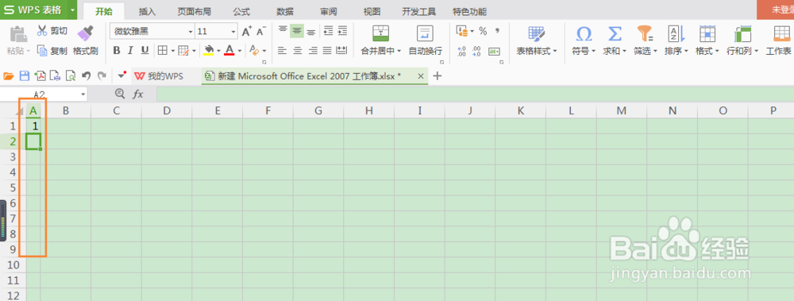Toggle Underline formatting
This screenshot has height=301, width=794.
pyautogui.click(x=145, y=50)
